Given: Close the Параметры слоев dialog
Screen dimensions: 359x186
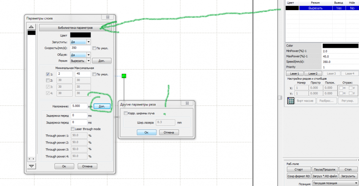Looking at the screenshot, I should 109,18.
